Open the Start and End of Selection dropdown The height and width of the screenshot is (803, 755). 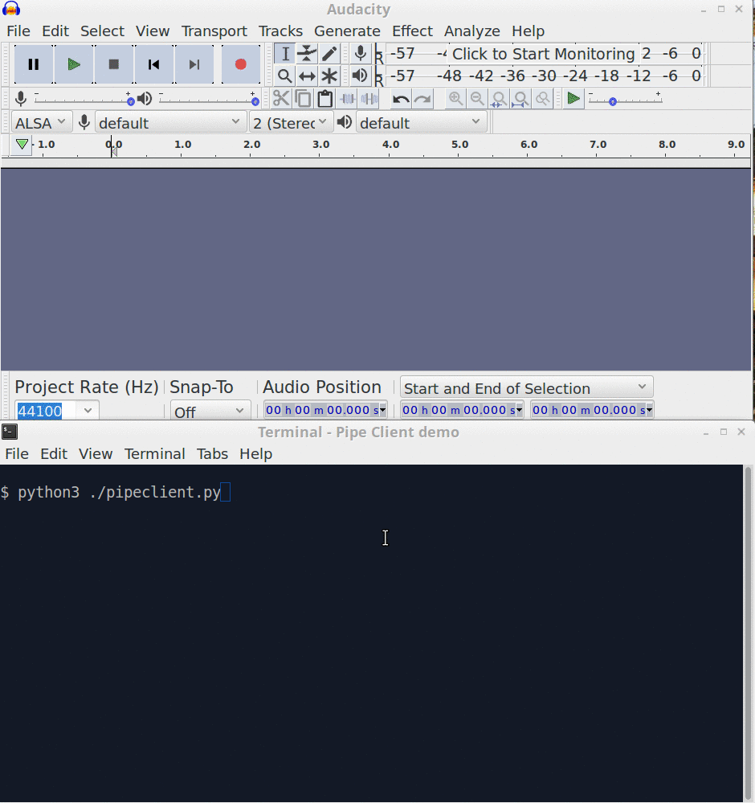point(526,388)
